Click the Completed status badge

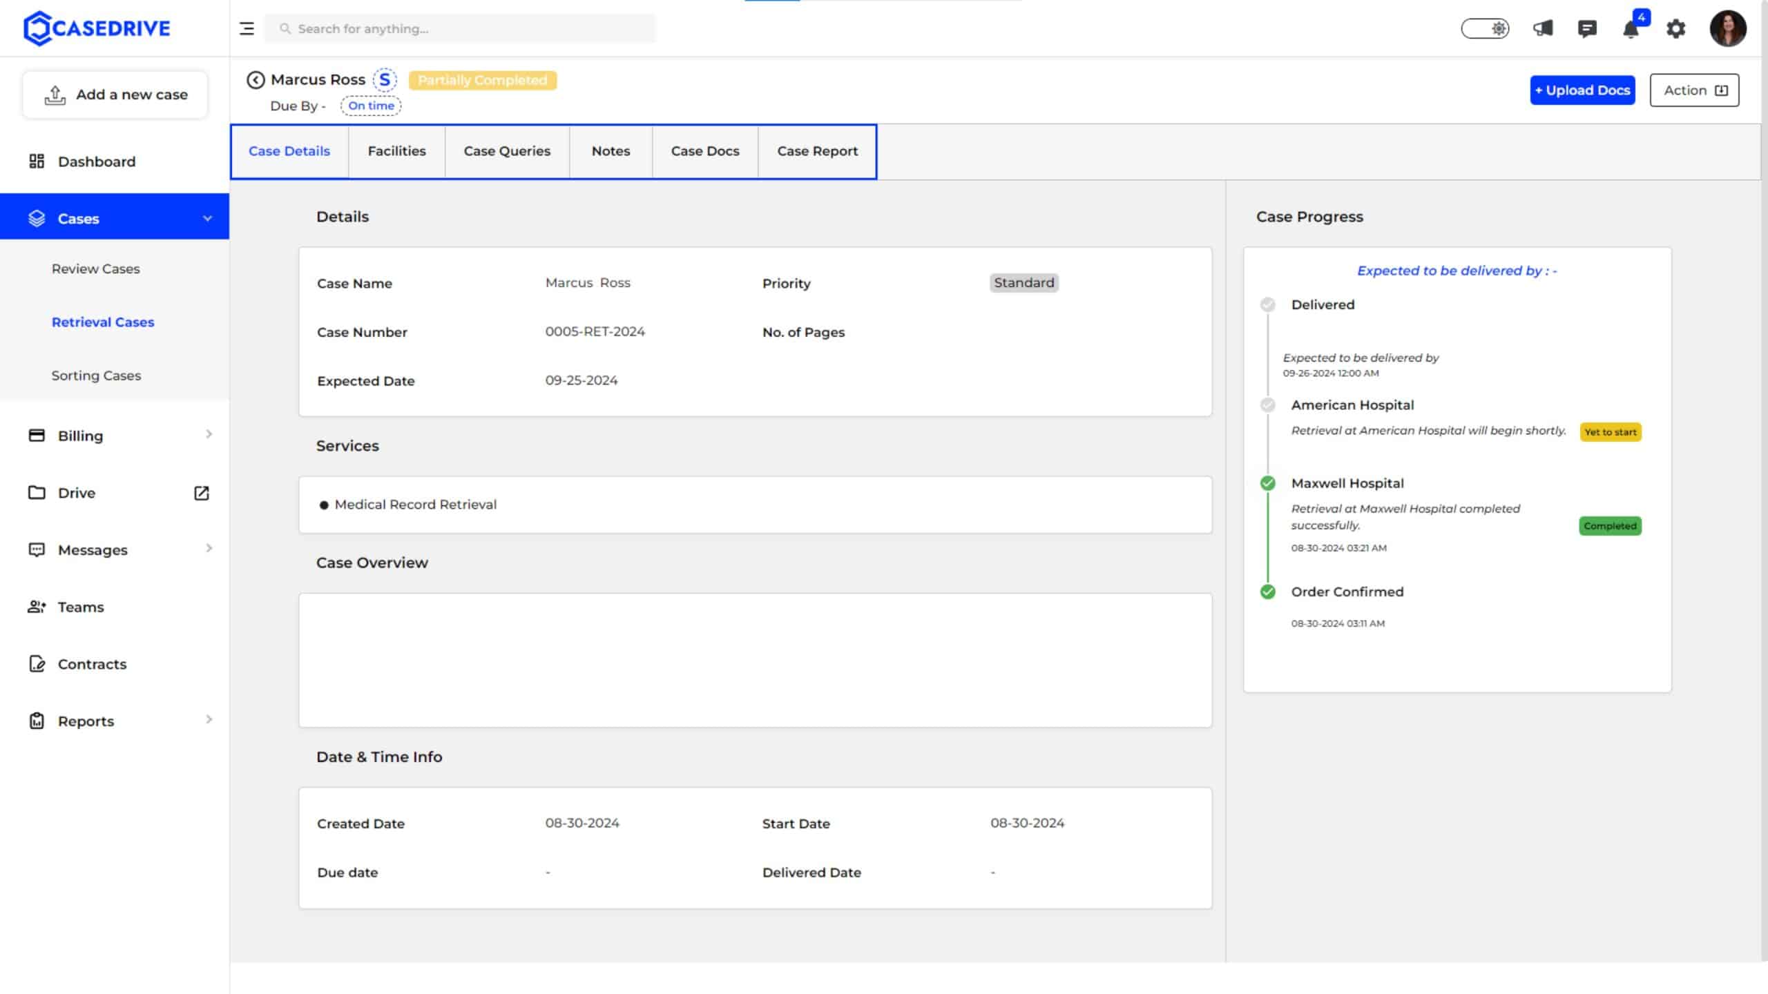coord(1610,526)
